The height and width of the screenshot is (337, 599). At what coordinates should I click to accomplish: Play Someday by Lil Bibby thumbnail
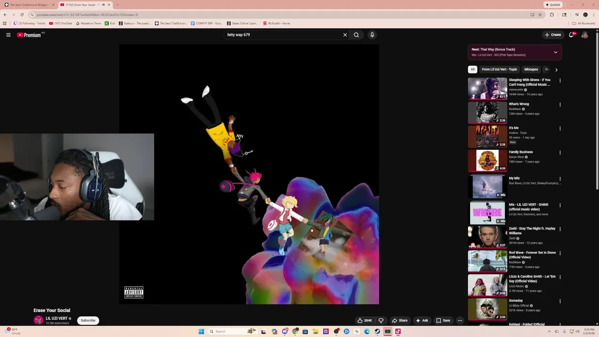pos(487,309)
